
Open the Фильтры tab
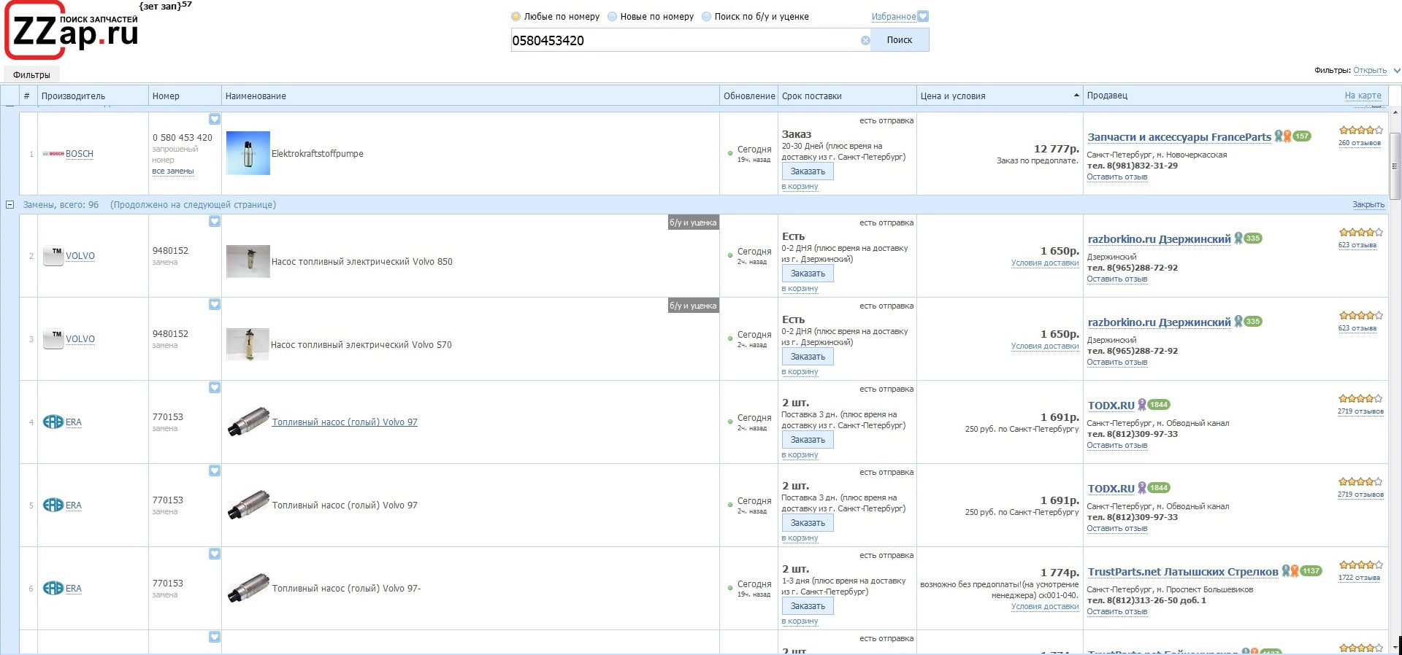coord(31,75)
